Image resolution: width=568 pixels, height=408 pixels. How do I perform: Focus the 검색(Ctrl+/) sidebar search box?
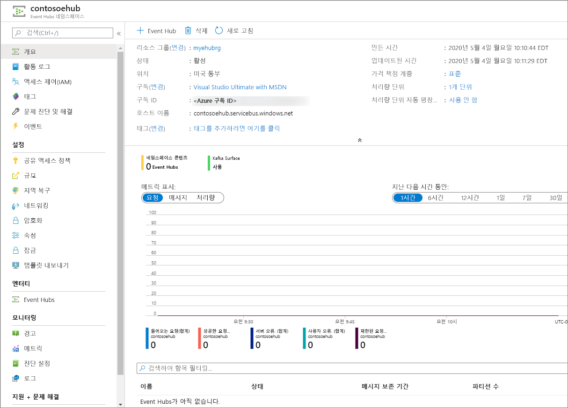click(x=63, y=33)
